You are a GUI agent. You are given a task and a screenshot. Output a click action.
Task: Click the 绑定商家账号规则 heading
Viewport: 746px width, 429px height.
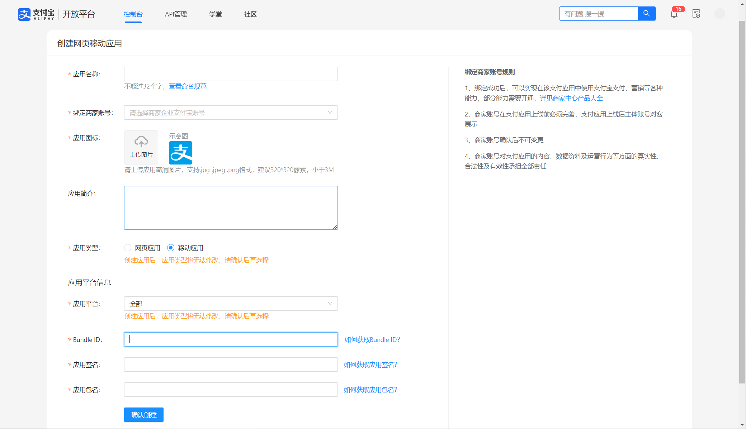[x=490, y=72]
